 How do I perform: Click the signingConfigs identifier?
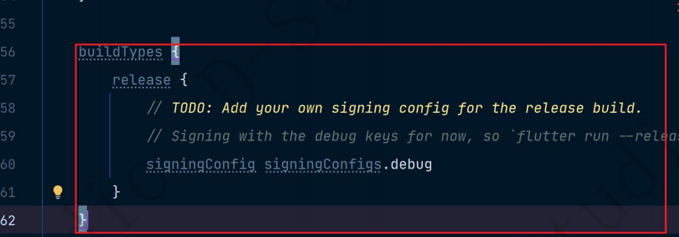323,165
